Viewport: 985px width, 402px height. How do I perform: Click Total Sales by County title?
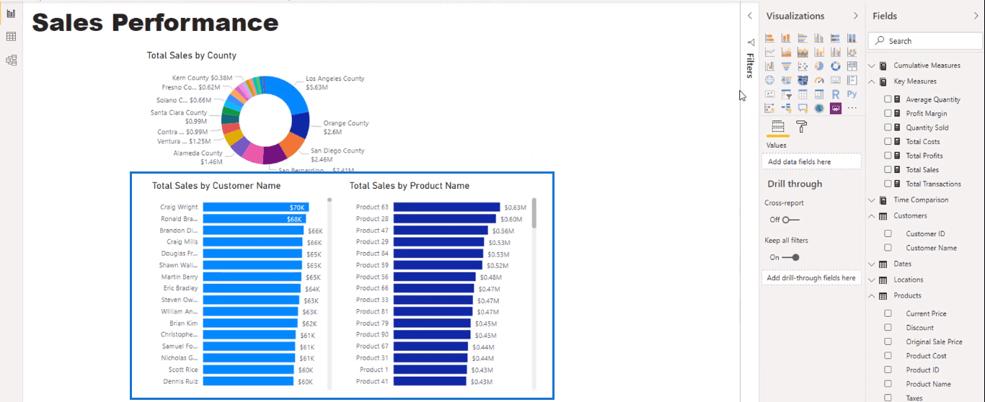click(191, 55)
